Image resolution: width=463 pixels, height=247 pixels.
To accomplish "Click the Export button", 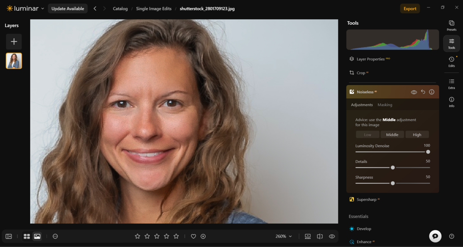I will click(x=410, y=8).
